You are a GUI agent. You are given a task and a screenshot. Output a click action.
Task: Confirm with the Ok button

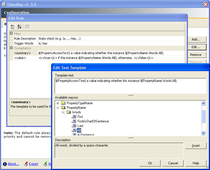tap(150, 163)
